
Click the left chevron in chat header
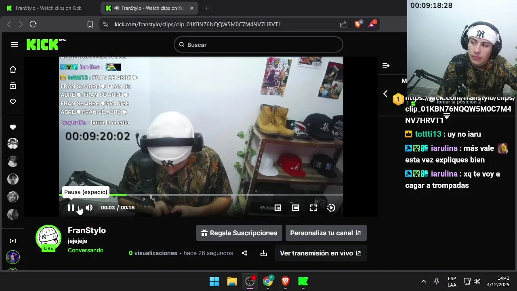tap(385, 94)
